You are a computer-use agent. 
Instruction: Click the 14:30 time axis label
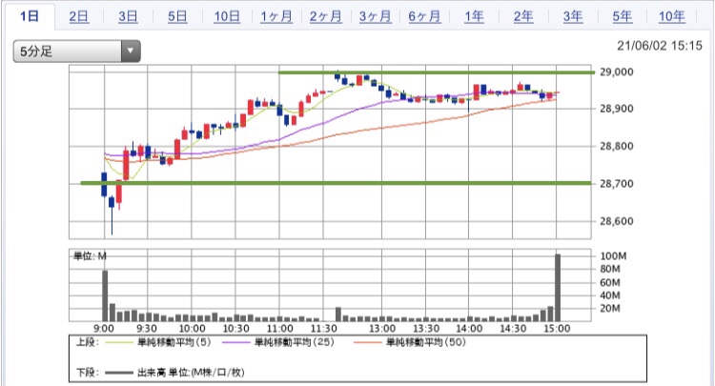(513, 329)
